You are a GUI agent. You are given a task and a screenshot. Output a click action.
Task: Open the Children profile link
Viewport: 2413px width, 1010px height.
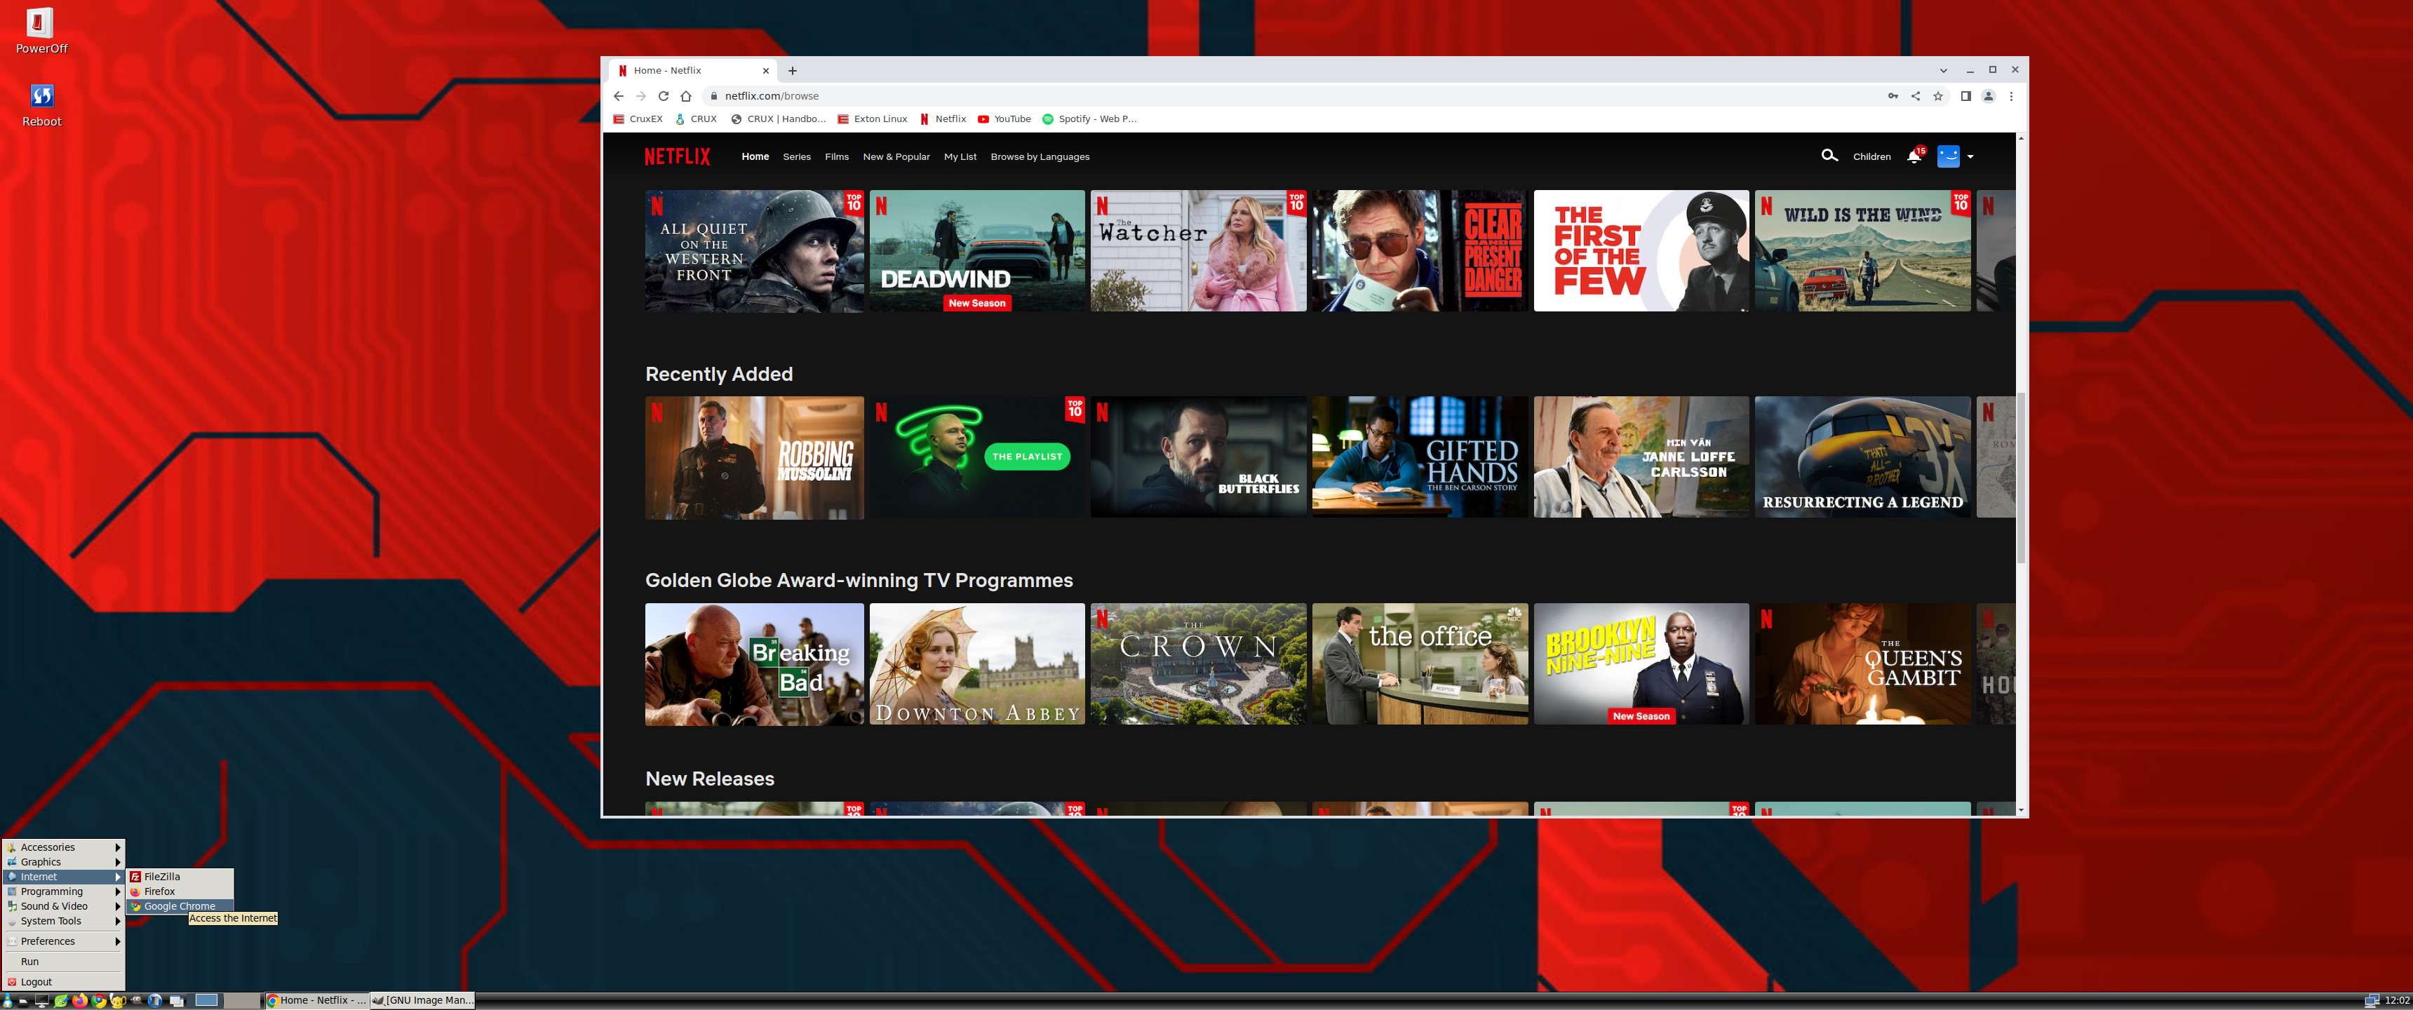tap(1871, 156)
